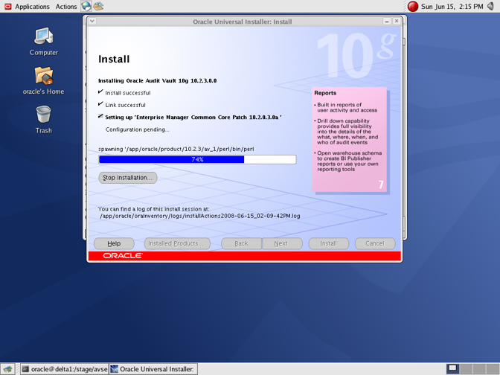
Task: Click the date and time clock
Action: [x=452, y=7]
